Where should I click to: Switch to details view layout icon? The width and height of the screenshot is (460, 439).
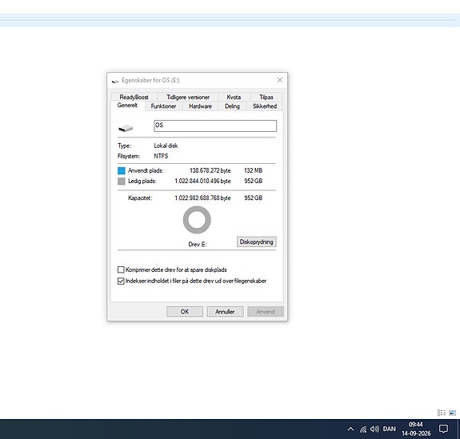click(x=442, y=413)
